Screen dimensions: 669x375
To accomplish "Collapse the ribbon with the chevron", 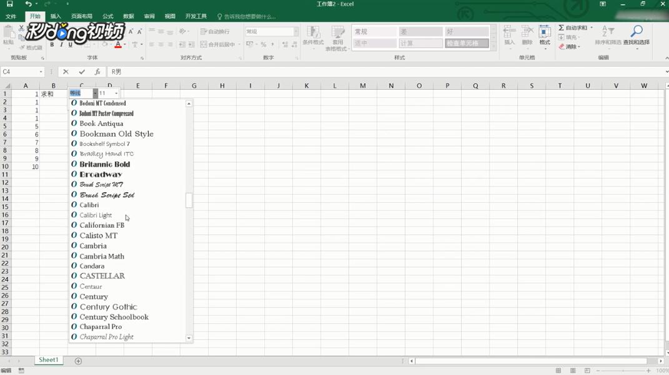I will [x=666, y=57].
